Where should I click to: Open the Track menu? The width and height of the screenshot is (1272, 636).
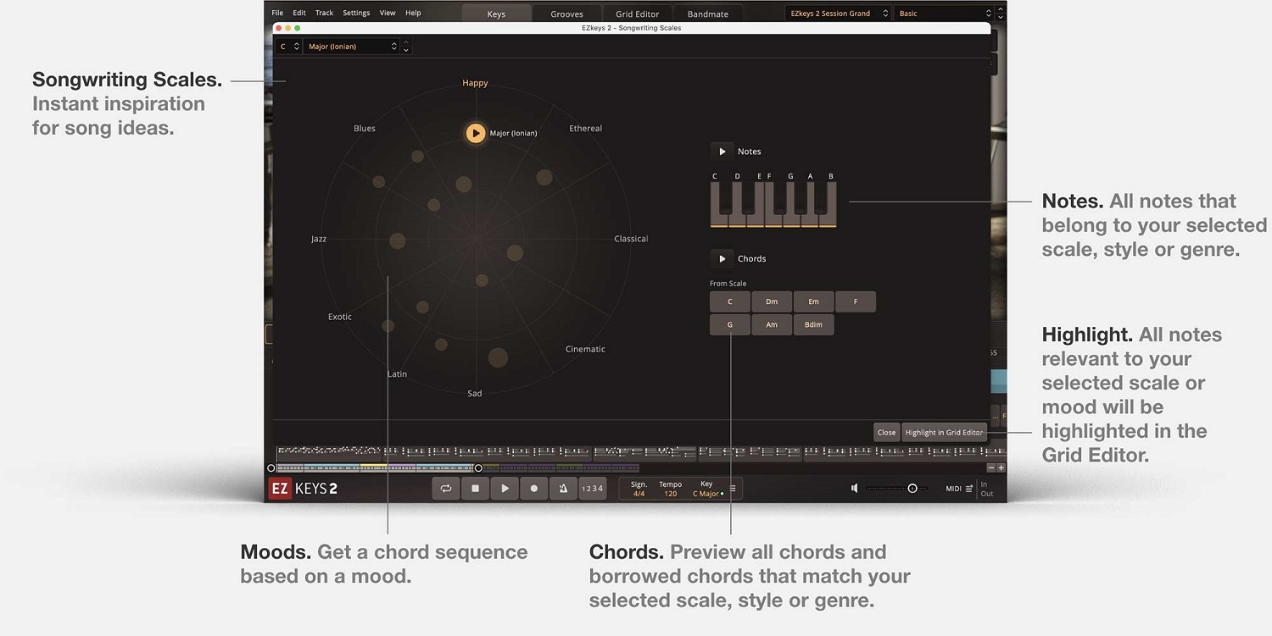point(324,13)
